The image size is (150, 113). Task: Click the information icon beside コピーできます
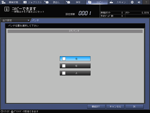click(7, 9)
